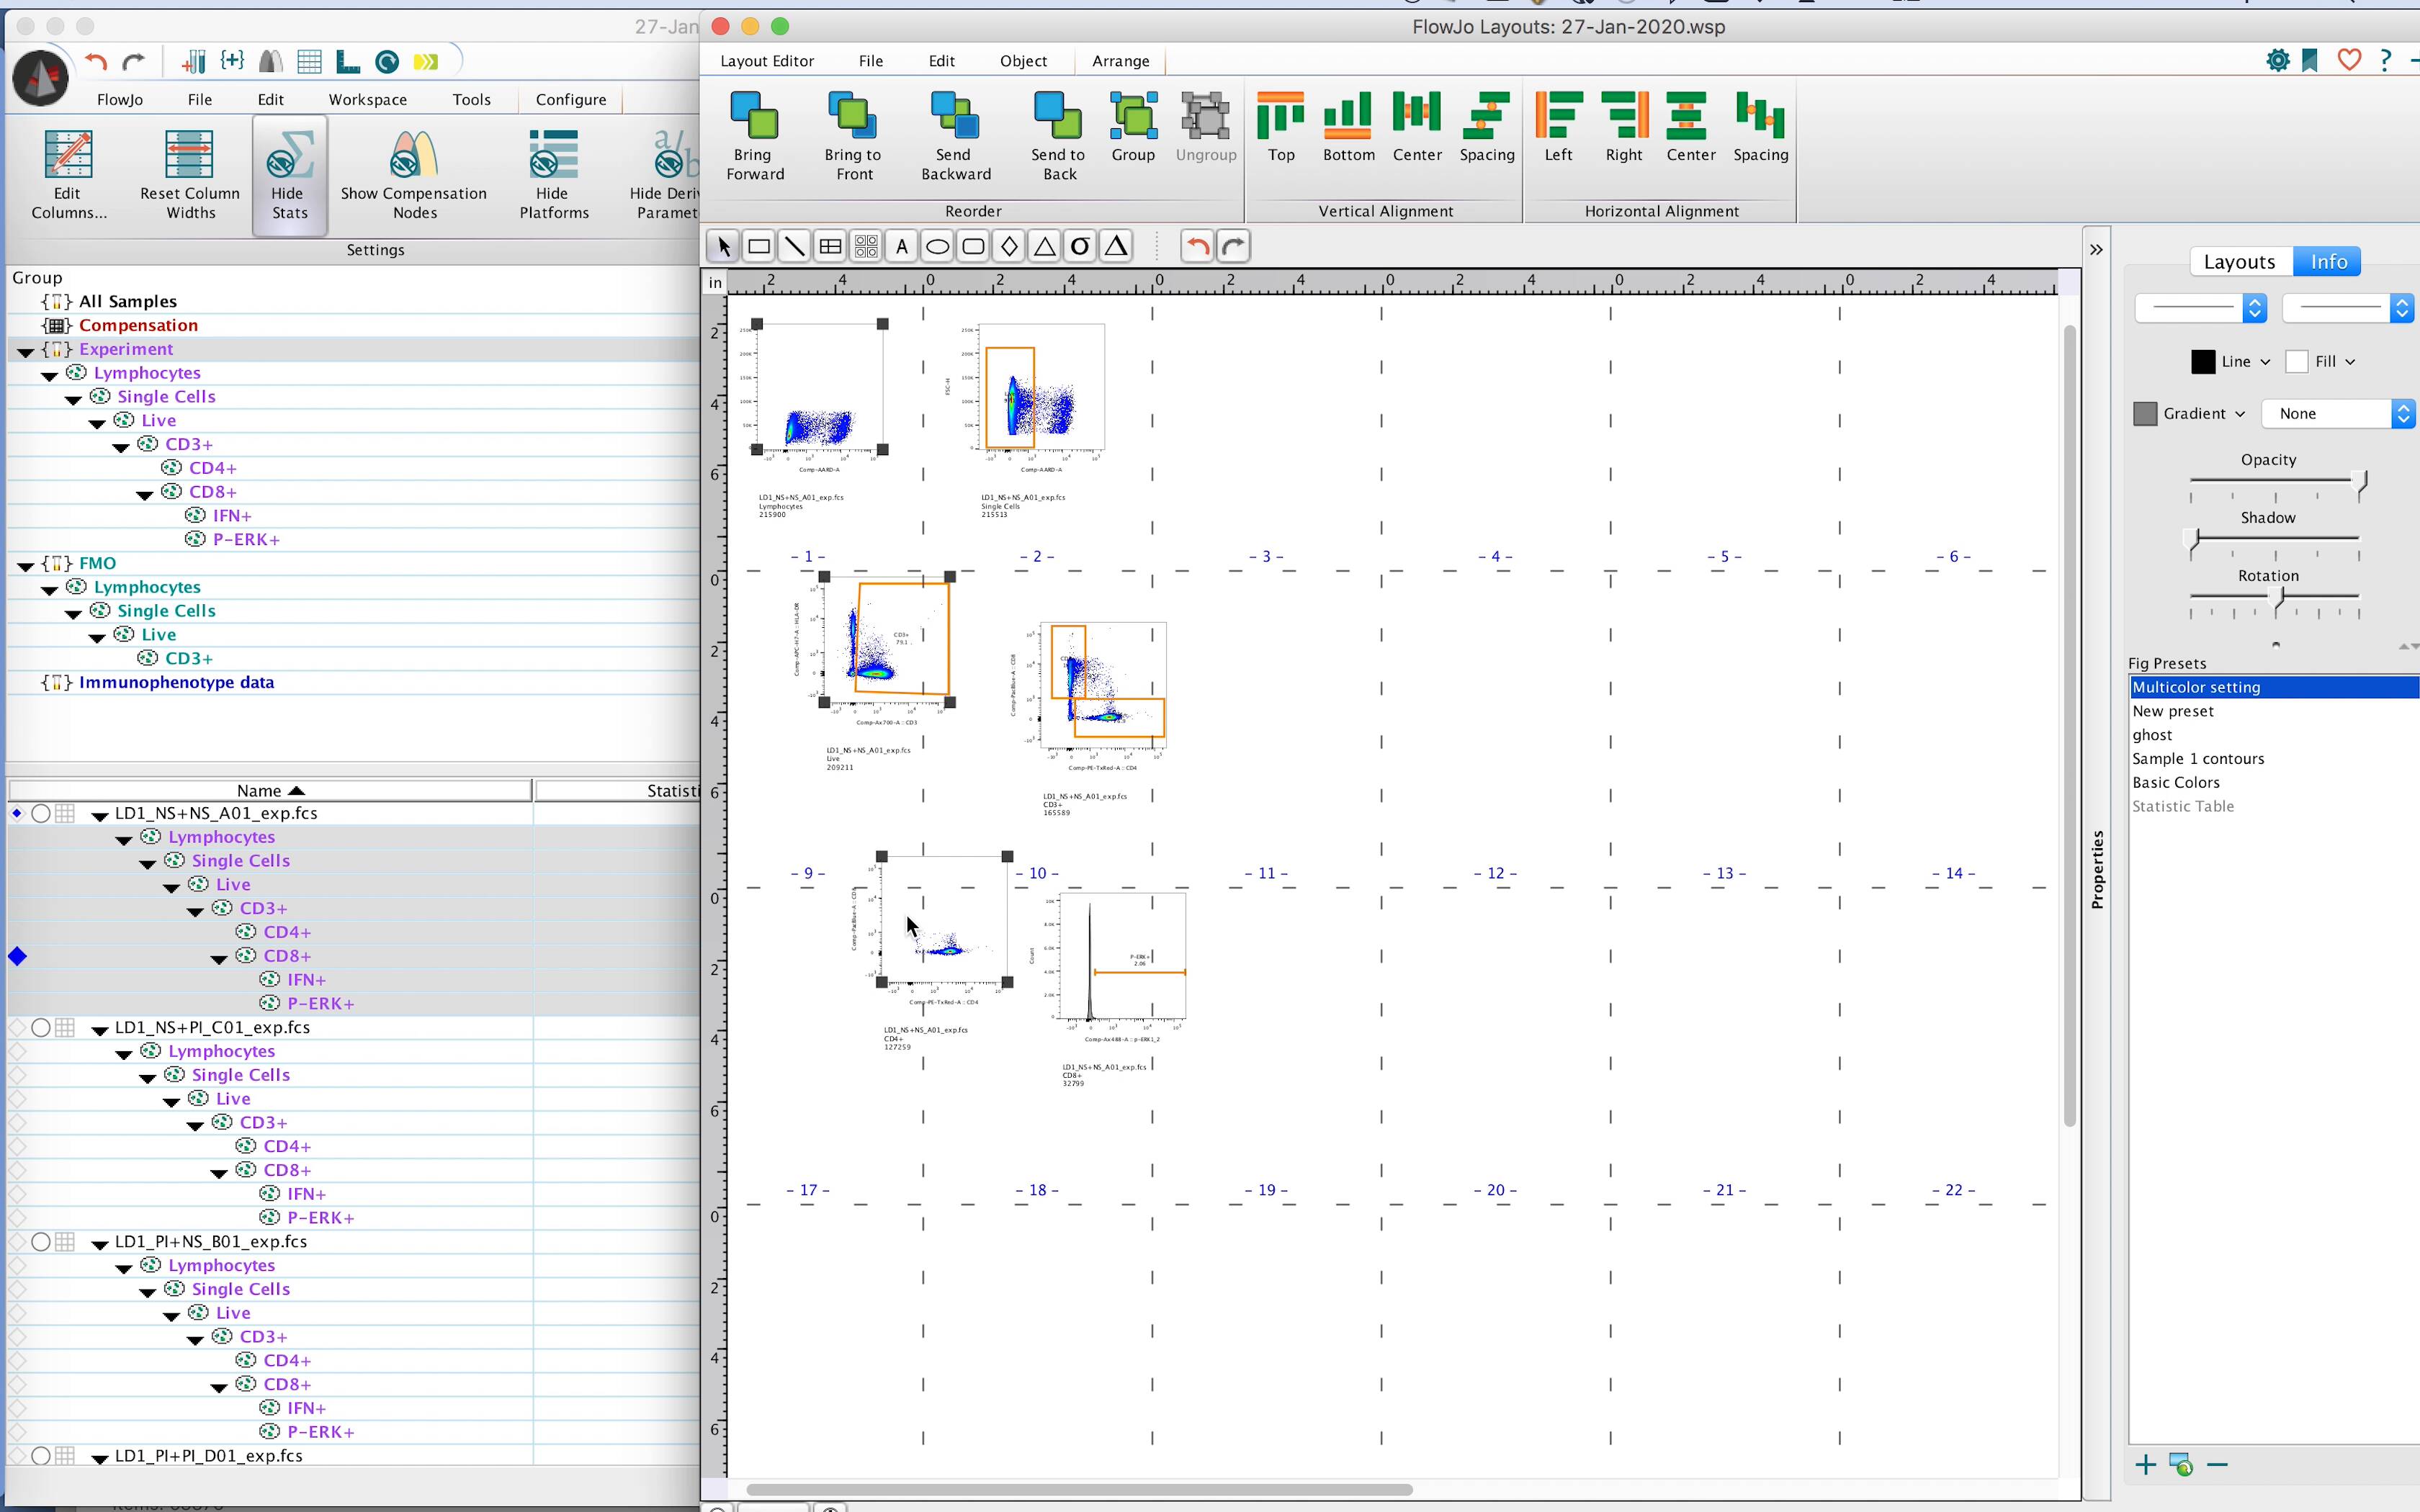Collapse the LD1_NS+NS_A01_exp.fcs sample
Screen dimensions: 2420x1512
pos(99,816)
